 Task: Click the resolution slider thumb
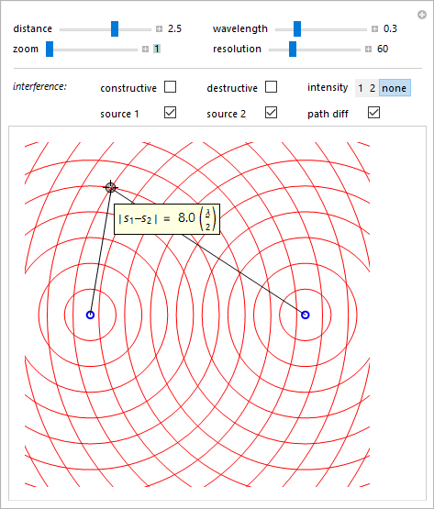point(293,49)
